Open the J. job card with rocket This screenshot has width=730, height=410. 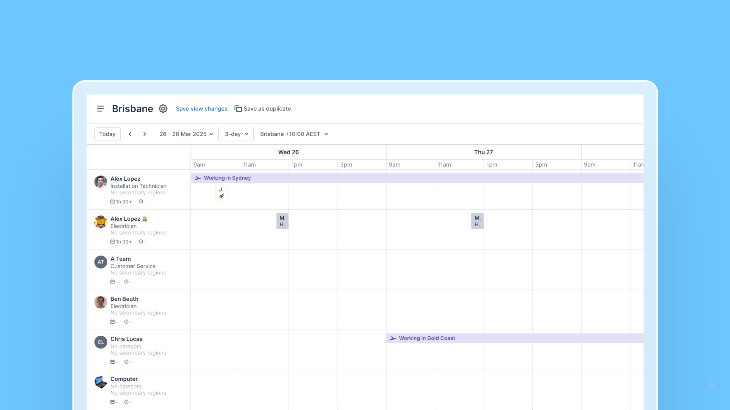point(221,192)
